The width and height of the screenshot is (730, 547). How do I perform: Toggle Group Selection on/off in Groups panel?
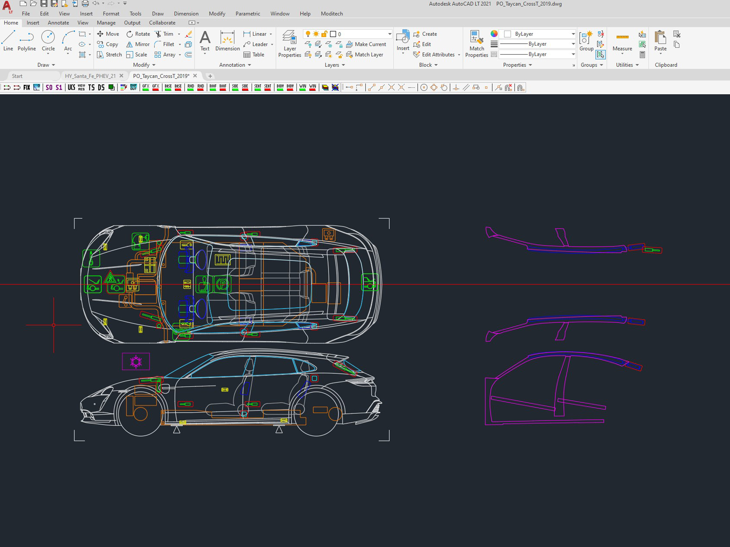(x=600, y=55)
